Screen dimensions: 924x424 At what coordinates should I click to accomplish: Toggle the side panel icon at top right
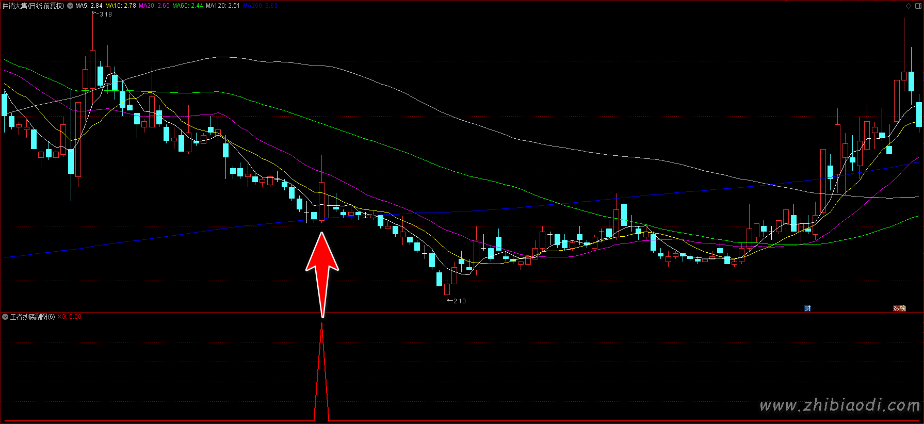(x=917, y=6)
